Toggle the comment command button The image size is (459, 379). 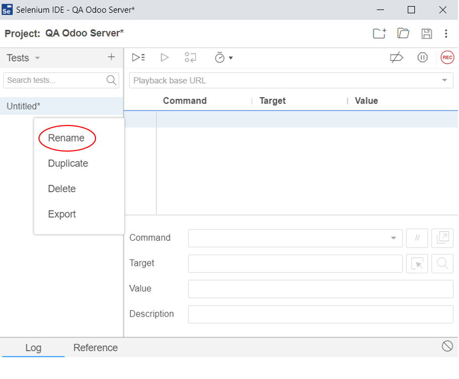[417, 238]
